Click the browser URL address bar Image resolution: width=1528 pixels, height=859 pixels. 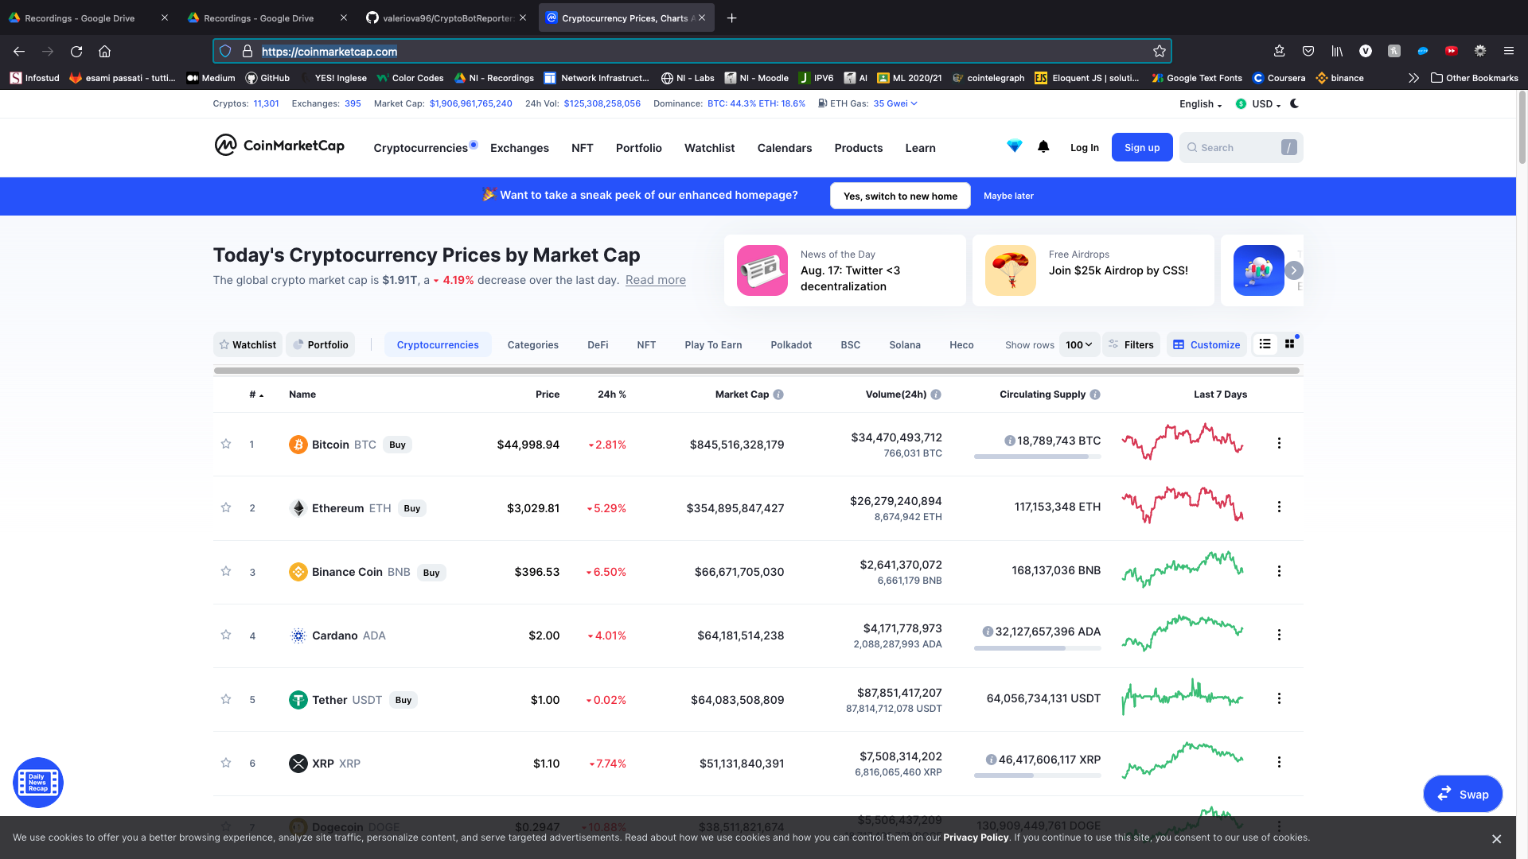click(x=692, y=51)
